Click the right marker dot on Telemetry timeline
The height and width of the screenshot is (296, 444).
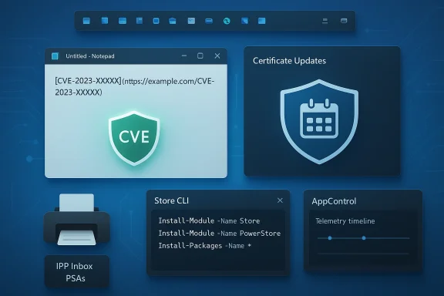click(364, 238)
